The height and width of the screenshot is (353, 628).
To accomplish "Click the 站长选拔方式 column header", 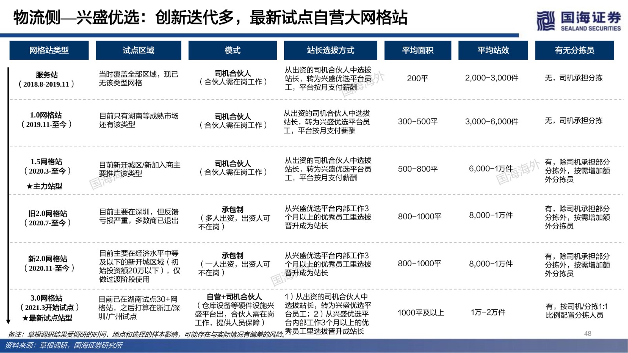I will point(330,50).
